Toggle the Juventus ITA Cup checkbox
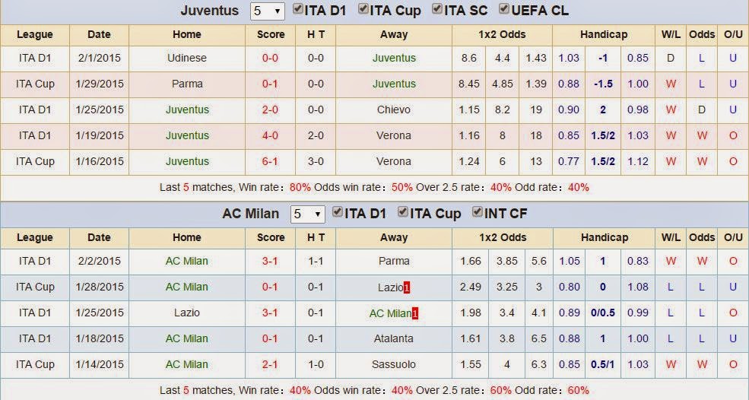The height and width of the screenshot is (400, 749). click(363, 9)
